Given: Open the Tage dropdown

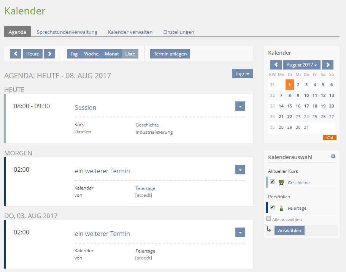Looking at the screenshot, I should click(242, 74).
